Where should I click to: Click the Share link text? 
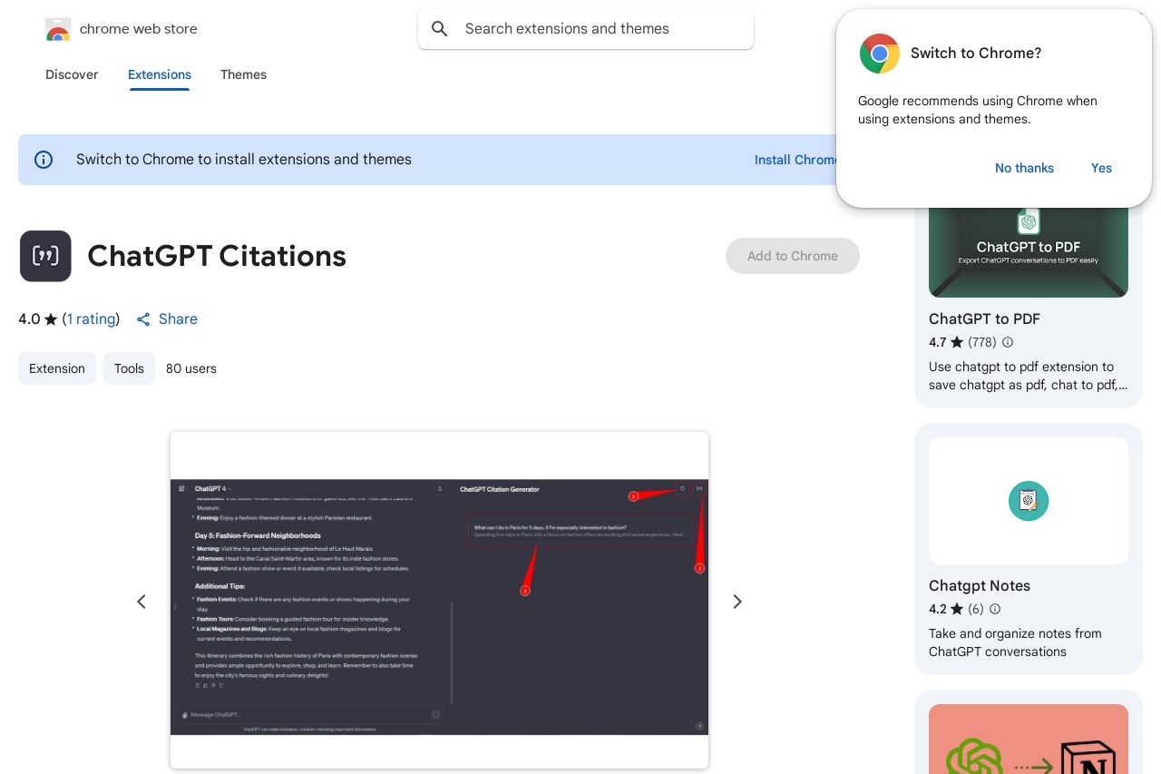178,319
